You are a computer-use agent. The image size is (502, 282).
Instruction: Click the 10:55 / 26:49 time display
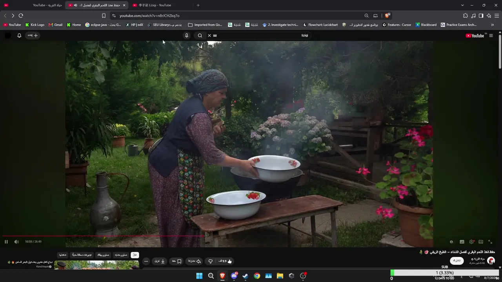(33, 242)
